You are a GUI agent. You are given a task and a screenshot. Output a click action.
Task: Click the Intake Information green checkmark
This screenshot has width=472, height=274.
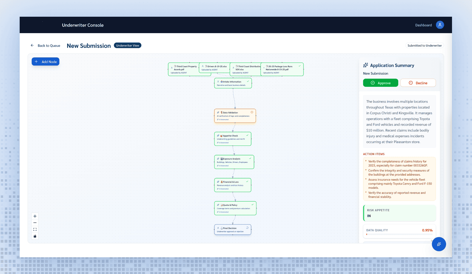click(248, 81)
